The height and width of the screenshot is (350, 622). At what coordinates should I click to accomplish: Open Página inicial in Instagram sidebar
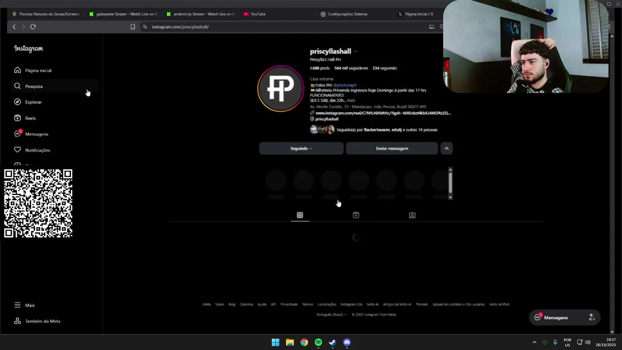click(x=33, y=70)
